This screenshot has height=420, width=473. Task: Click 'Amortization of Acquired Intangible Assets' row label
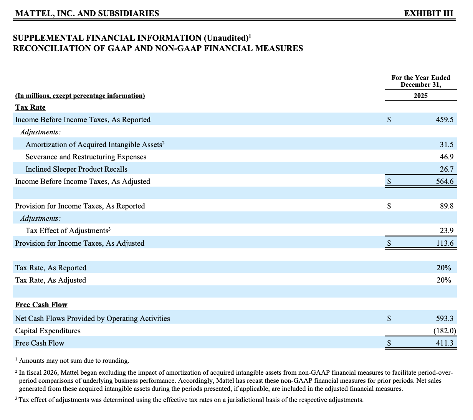click(x=95, y=144)
